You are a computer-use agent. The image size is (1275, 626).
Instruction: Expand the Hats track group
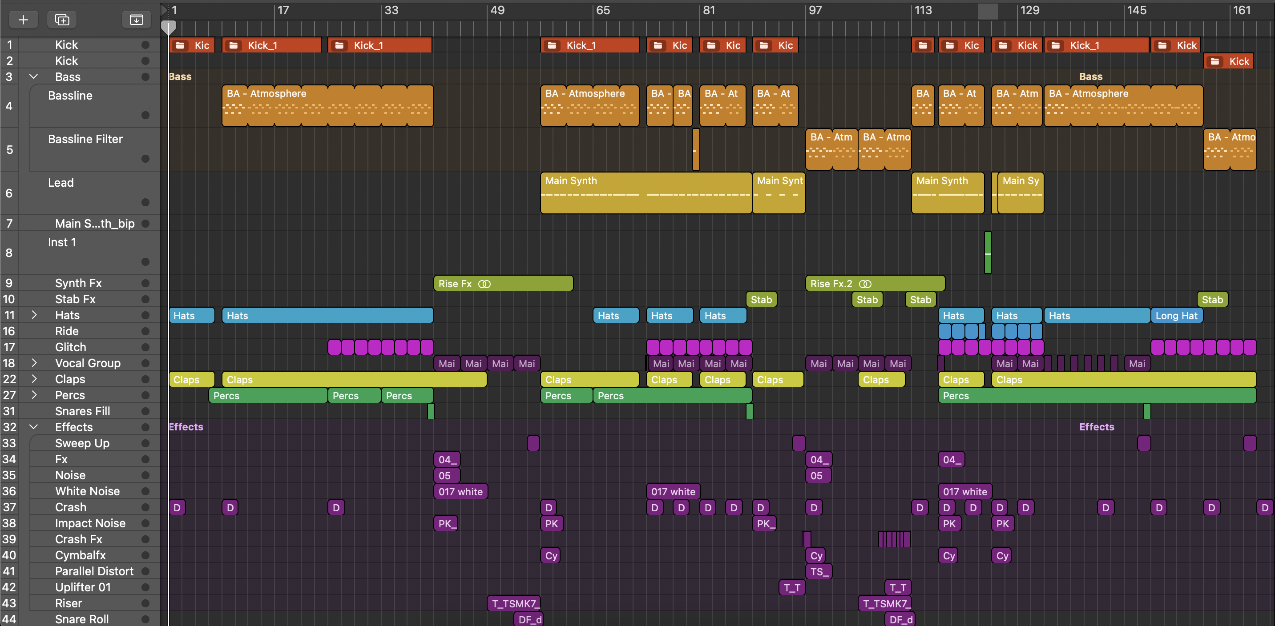coord(34,315)
